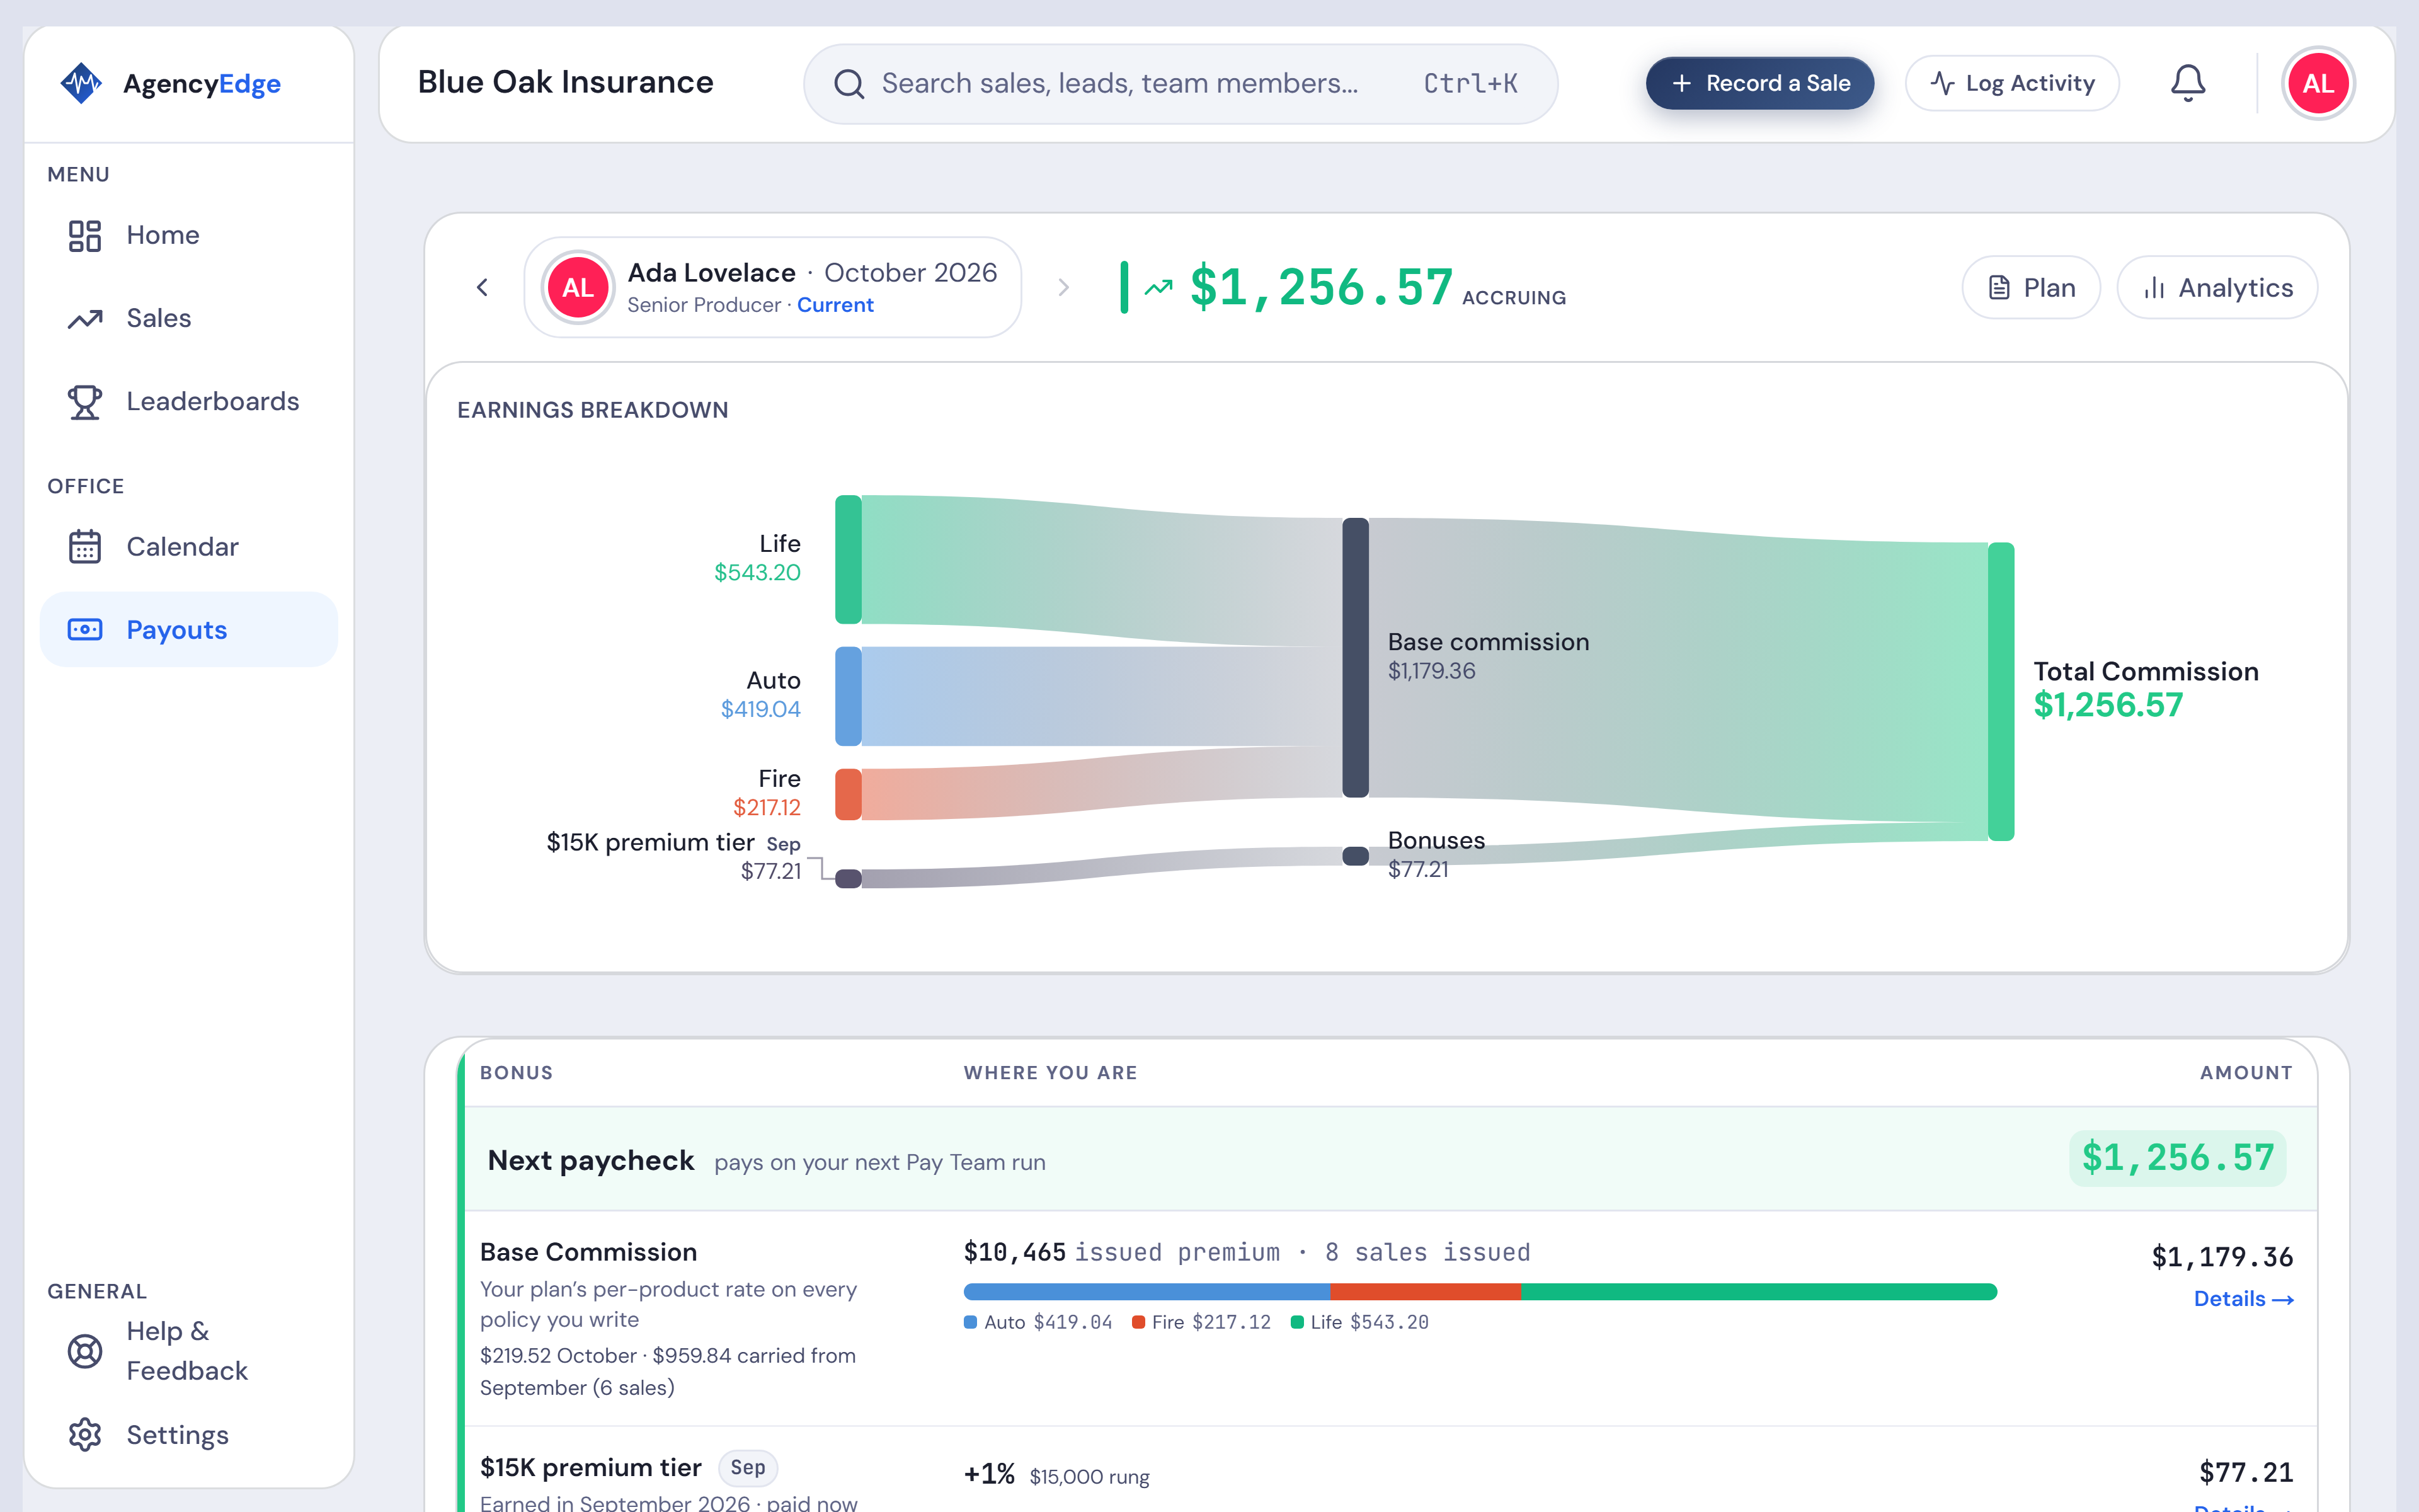The image size is (2419, 1512).
Task: Click the search magnifier icon
Action: pyautogui.click(x=849, y=84)
